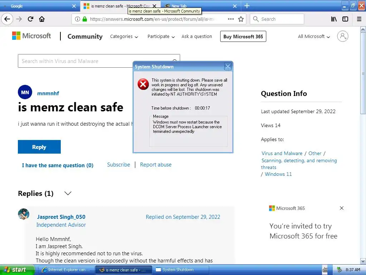Focus the Search within Virus and Malware field
This screenshot has width=366, height=275.
coord(99,61)
